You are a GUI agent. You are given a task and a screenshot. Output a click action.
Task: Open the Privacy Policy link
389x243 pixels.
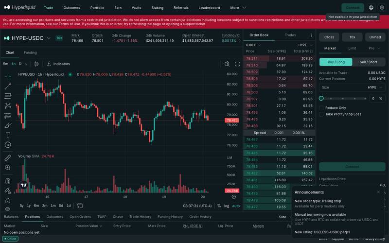coord(373,239)
